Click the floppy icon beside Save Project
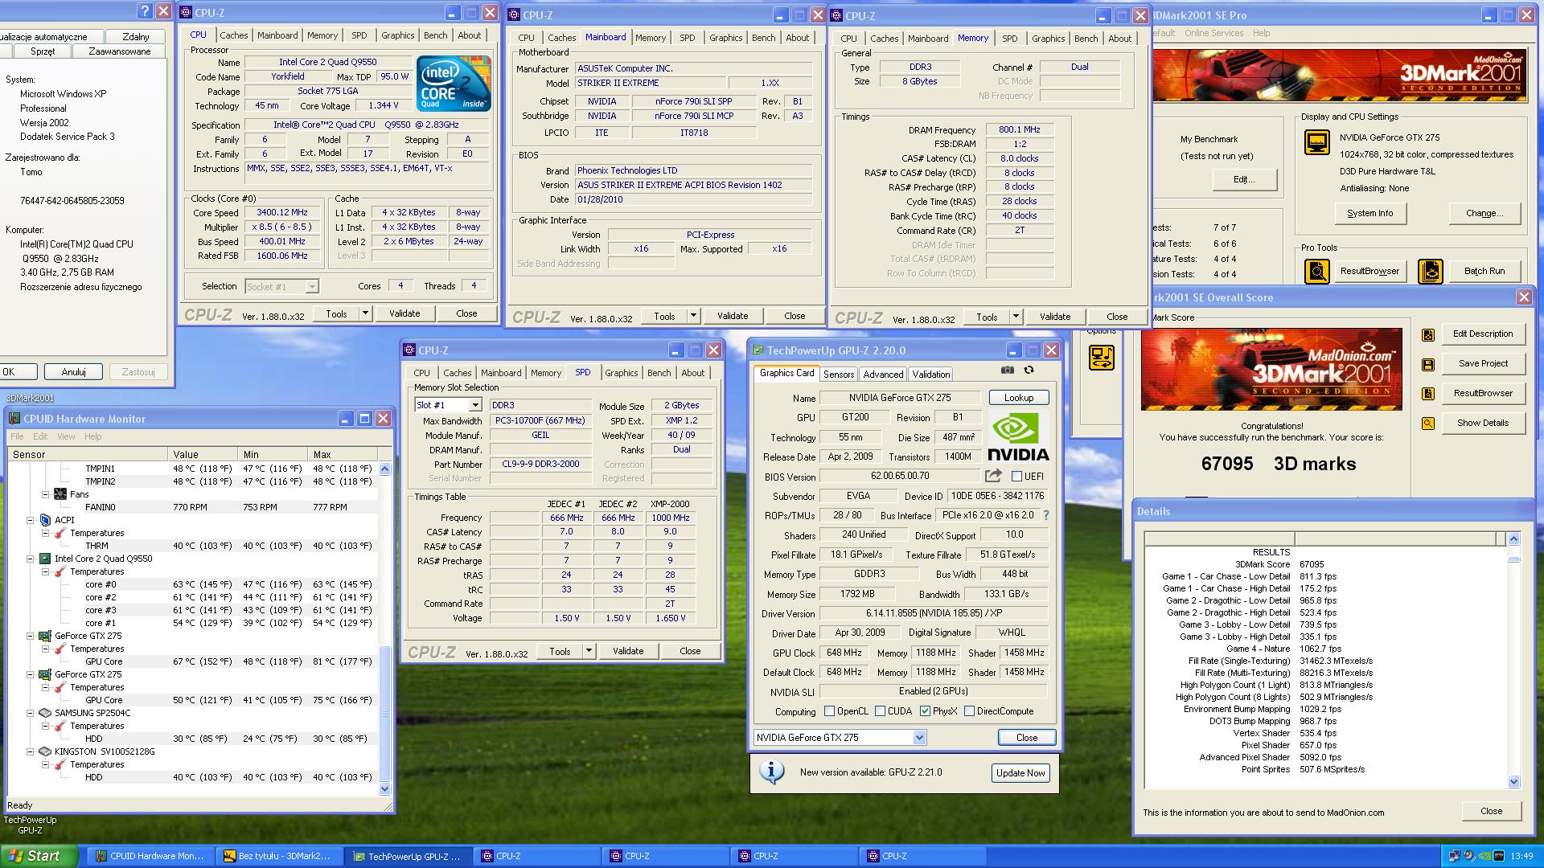Screen dimensions: 1544x868 (1428, 364)
